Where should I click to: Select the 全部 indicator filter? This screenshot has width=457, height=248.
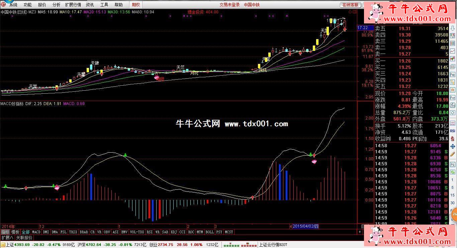26,232
